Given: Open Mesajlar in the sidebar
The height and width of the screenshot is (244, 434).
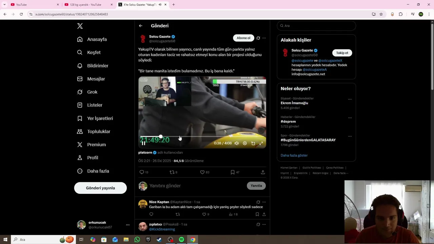Looking at the screenshot, I should 91,79.
